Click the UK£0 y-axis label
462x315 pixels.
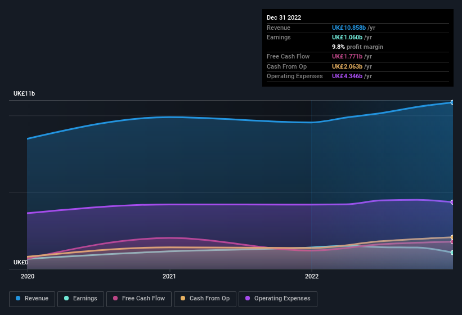(21, 262)
